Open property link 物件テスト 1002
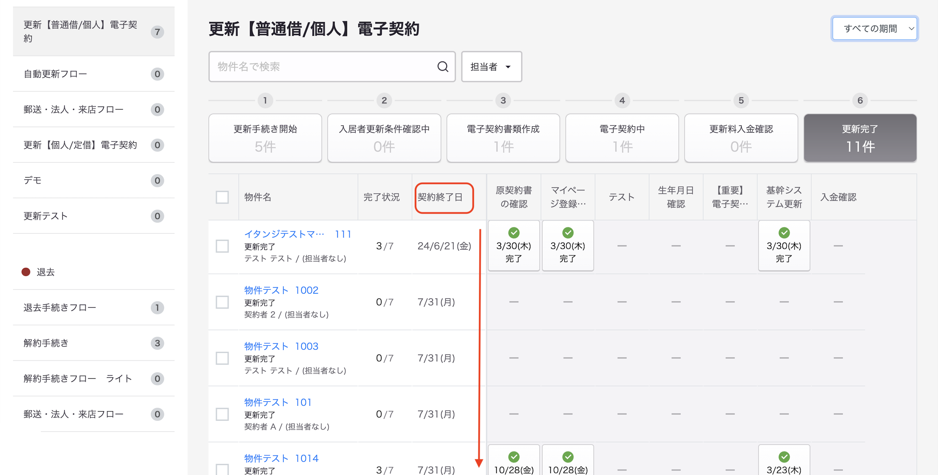This screenshot has width=938, height=475. (x=281, y=290)
